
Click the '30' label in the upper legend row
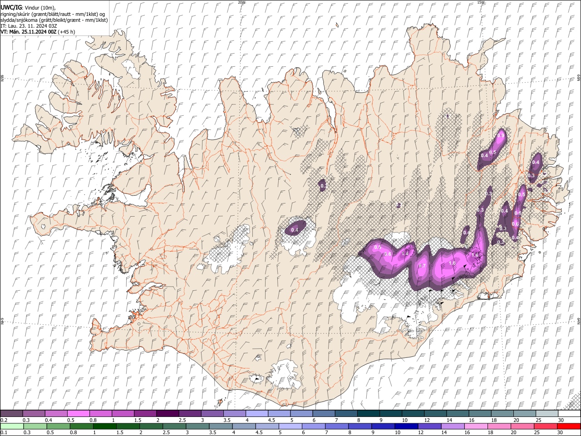pos(561,420)
